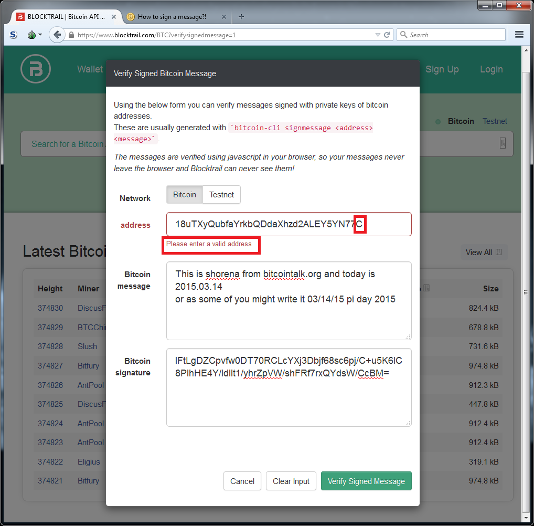This screenshot has width=534, height=526.
Task: Click the 824.4 kB size value
Action: 484,308
